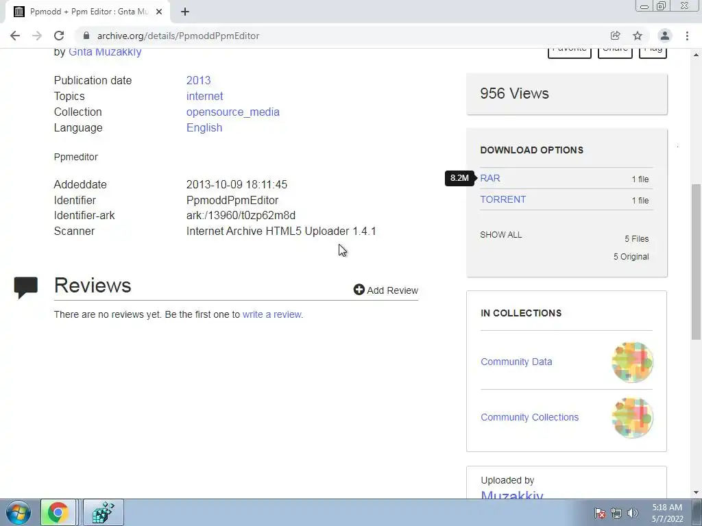Open Chrome three-dot menu

pyautogui.click(x=687, y=36)
